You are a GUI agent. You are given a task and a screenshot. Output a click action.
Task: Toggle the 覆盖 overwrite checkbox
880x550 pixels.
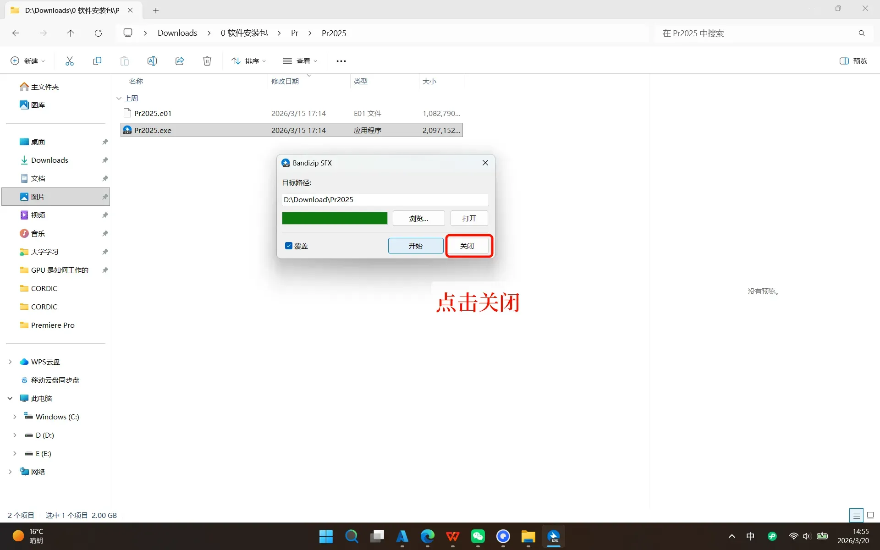[289, 246]
